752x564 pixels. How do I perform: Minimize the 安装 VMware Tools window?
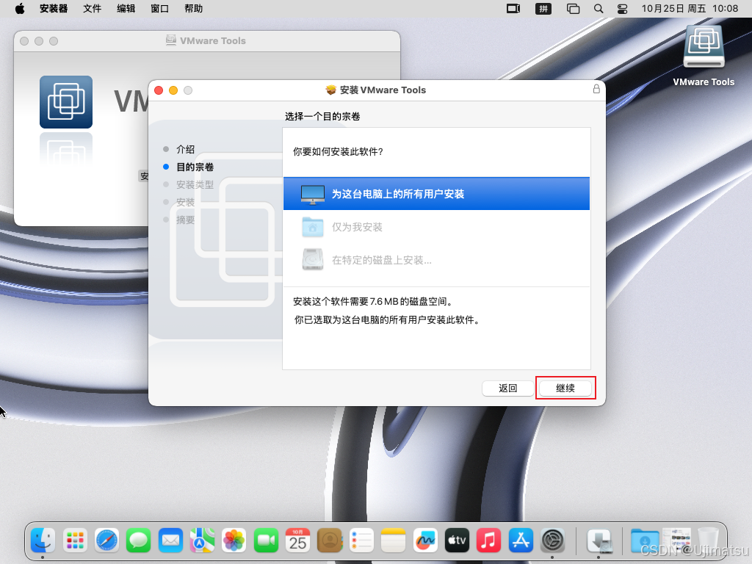(173, 90)
